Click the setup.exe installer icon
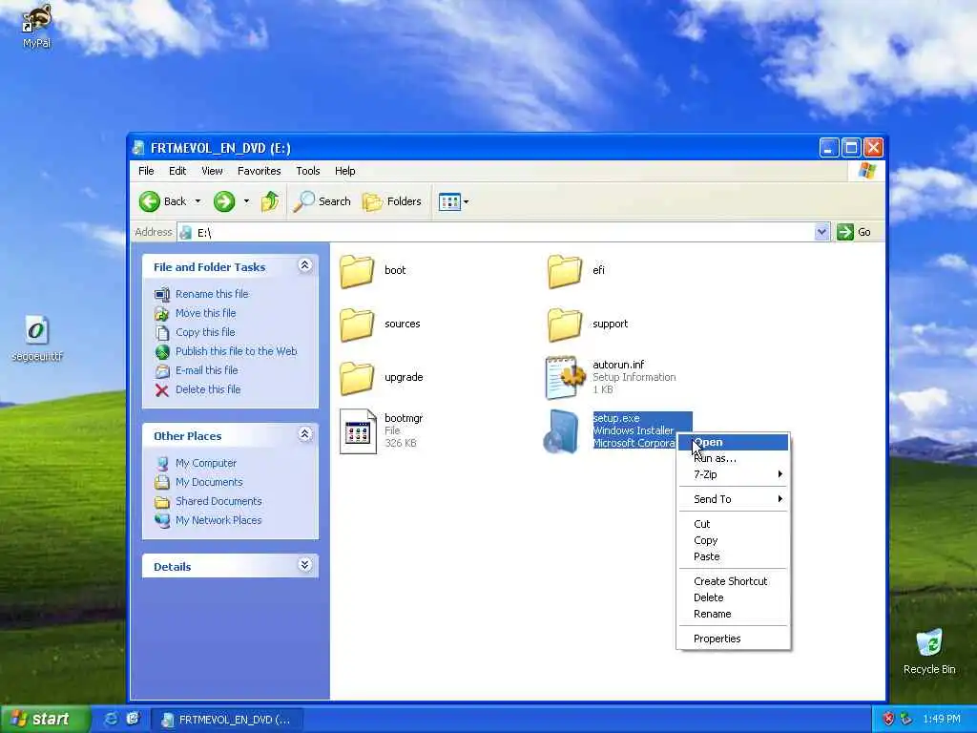 561,431
